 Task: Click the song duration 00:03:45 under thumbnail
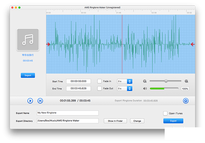point(28,61)
